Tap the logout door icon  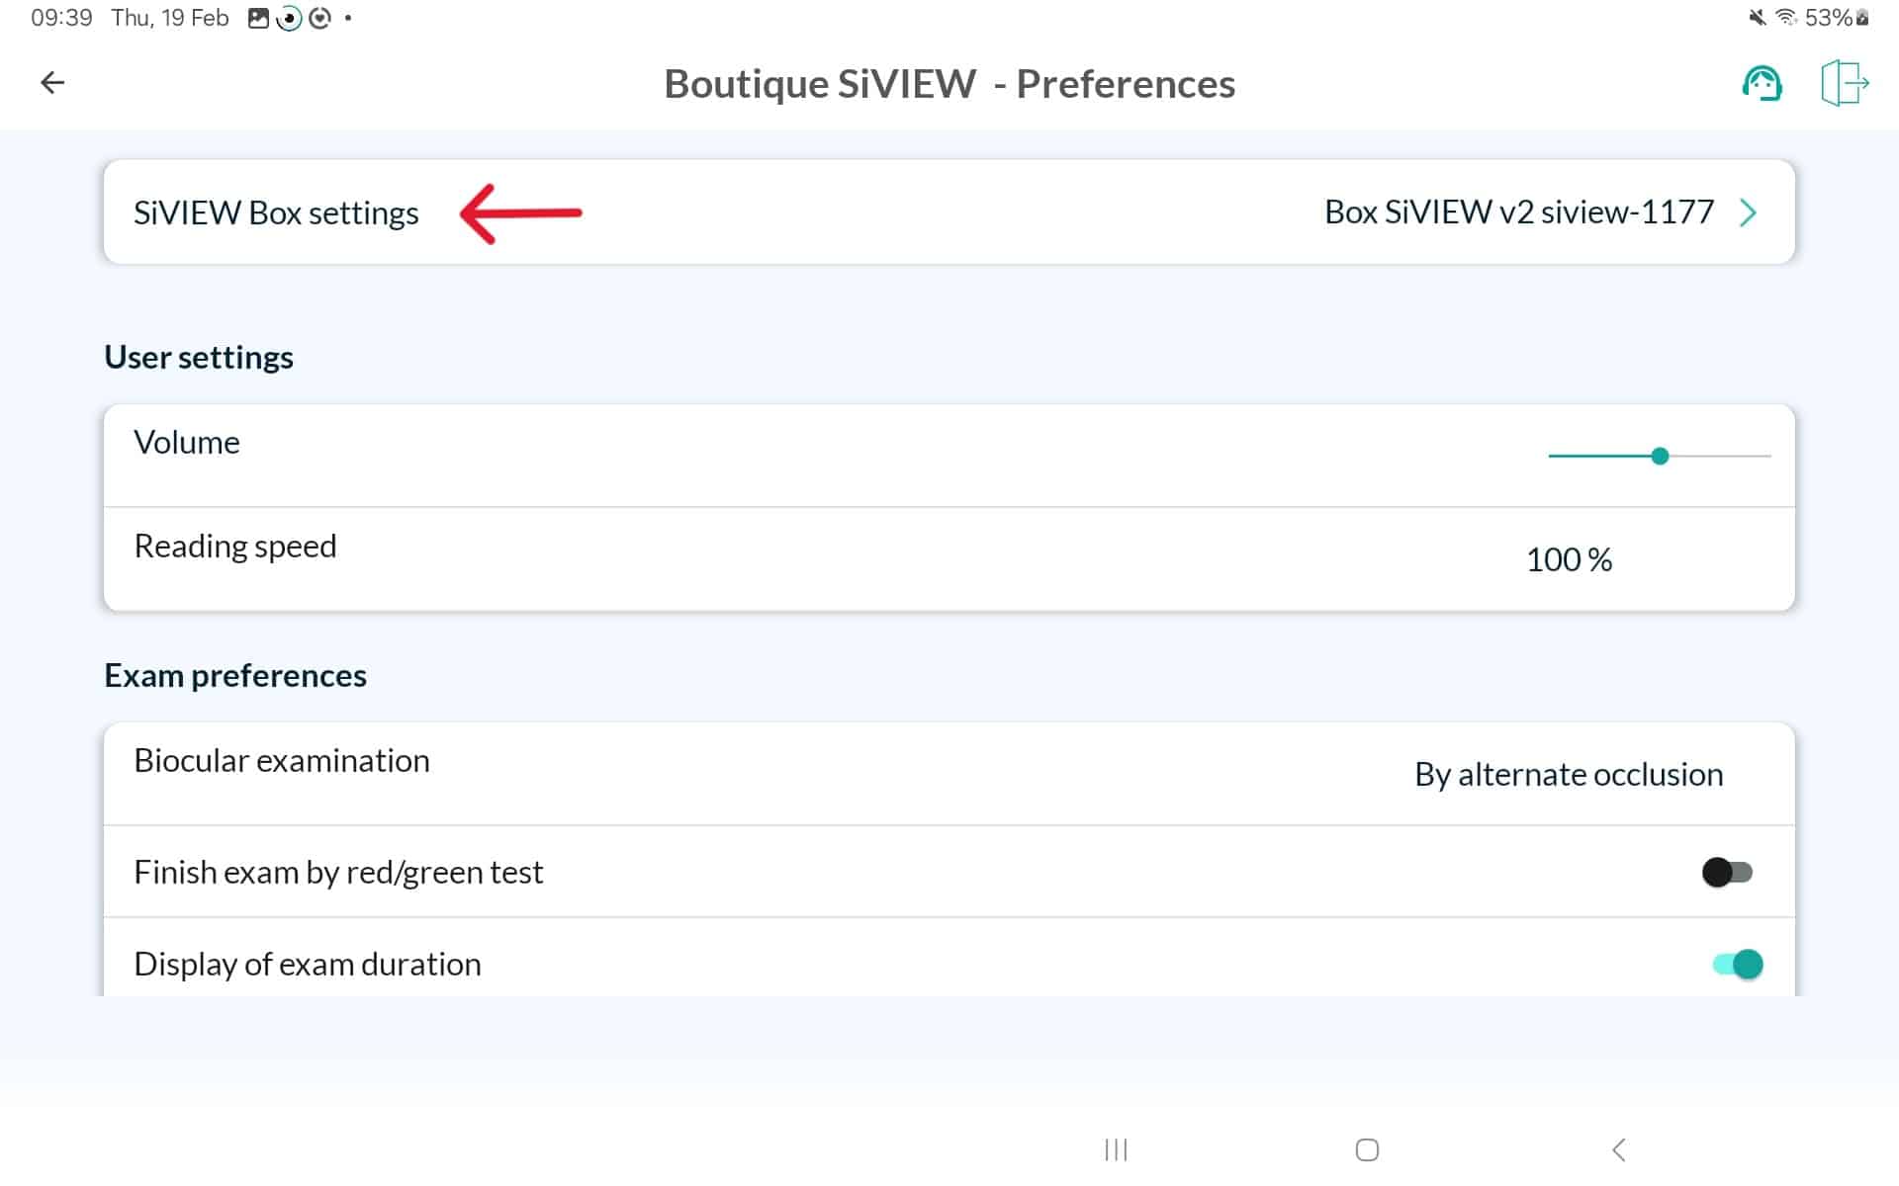point(1844,83)
